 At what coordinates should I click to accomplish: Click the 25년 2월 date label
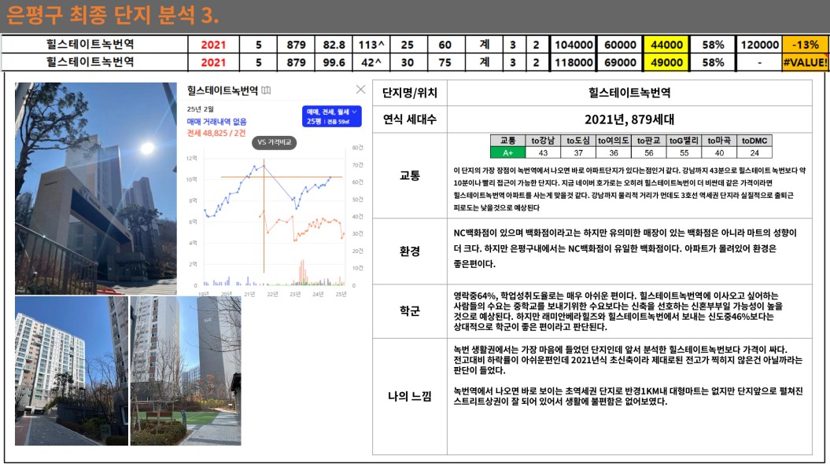click(200, 109)
